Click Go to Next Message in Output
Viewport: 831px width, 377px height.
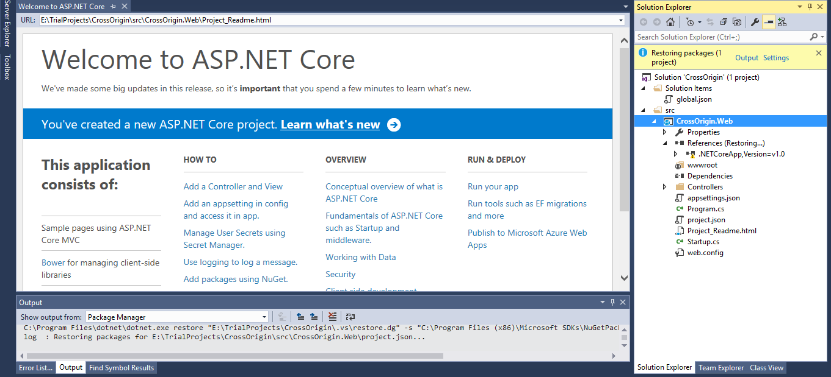314,317
